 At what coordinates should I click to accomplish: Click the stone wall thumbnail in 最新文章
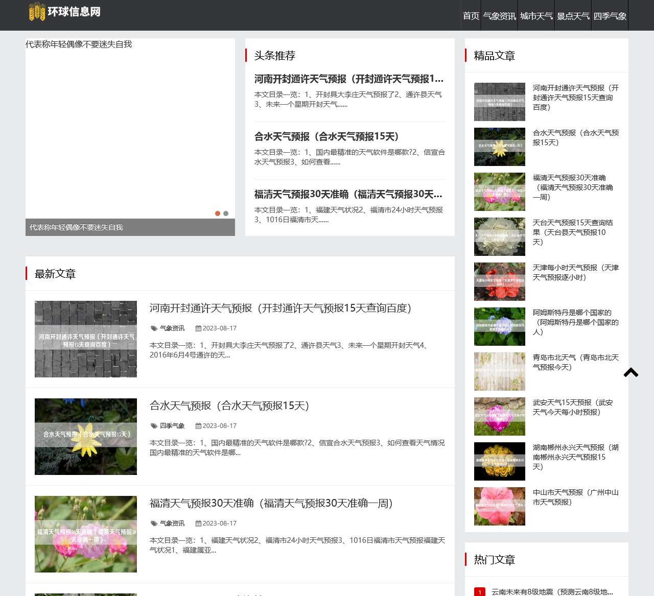[86, 339]
